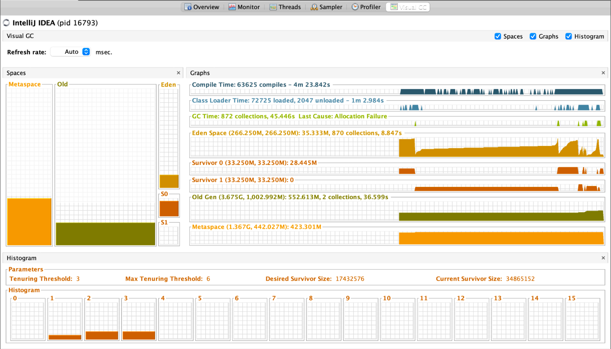The width and height of the screenshot is (611, 349).
Task: Click the Survivor 1 graph label
Action: coord(242,180)
